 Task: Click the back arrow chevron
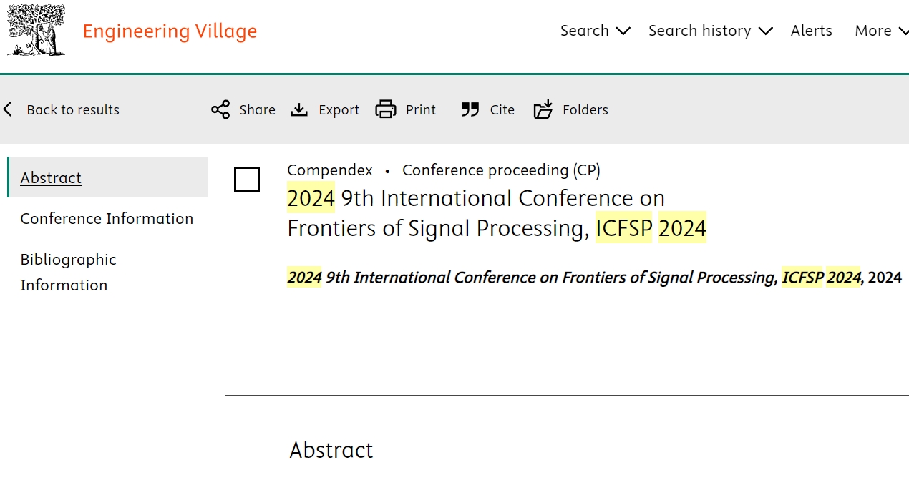coord(8,109)
